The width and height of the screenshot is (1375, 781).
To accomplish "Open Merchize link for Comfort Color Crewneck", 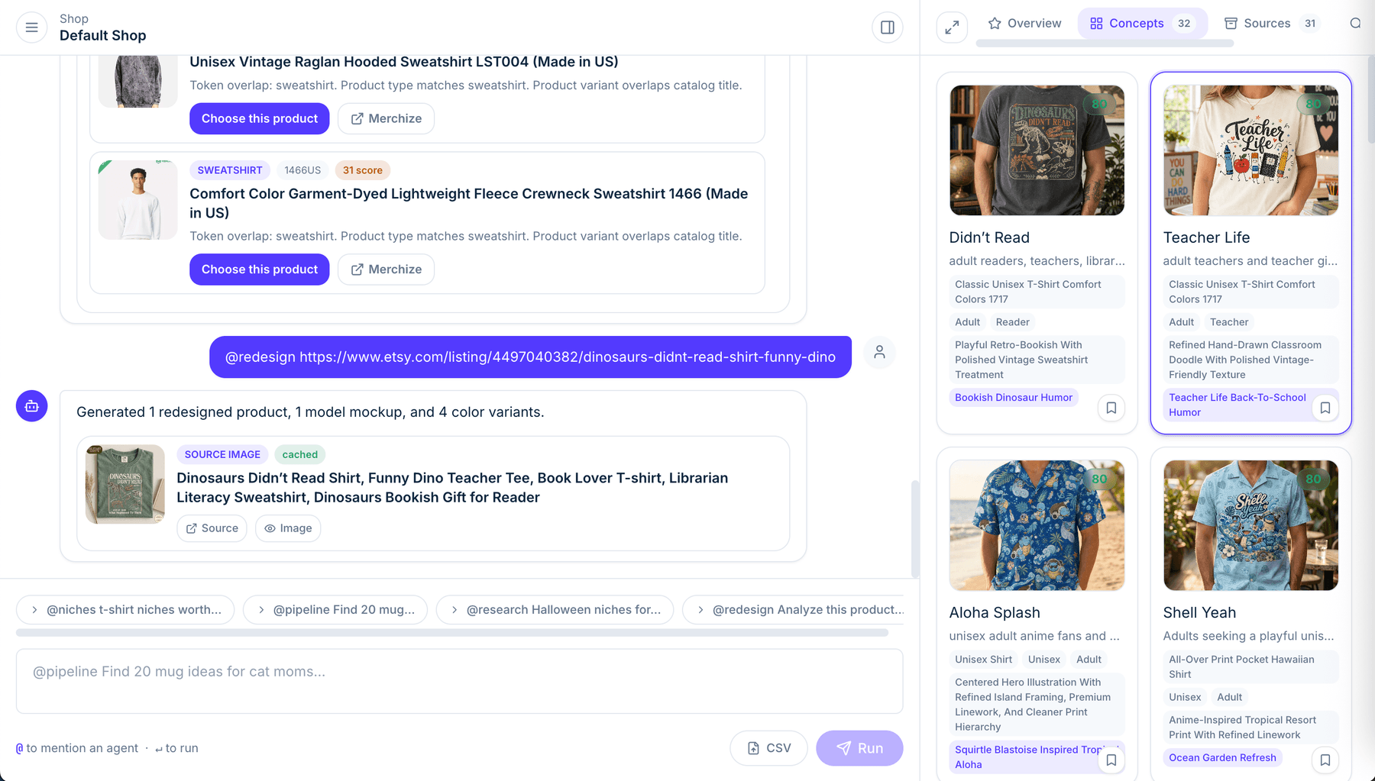I will point(386,269).
